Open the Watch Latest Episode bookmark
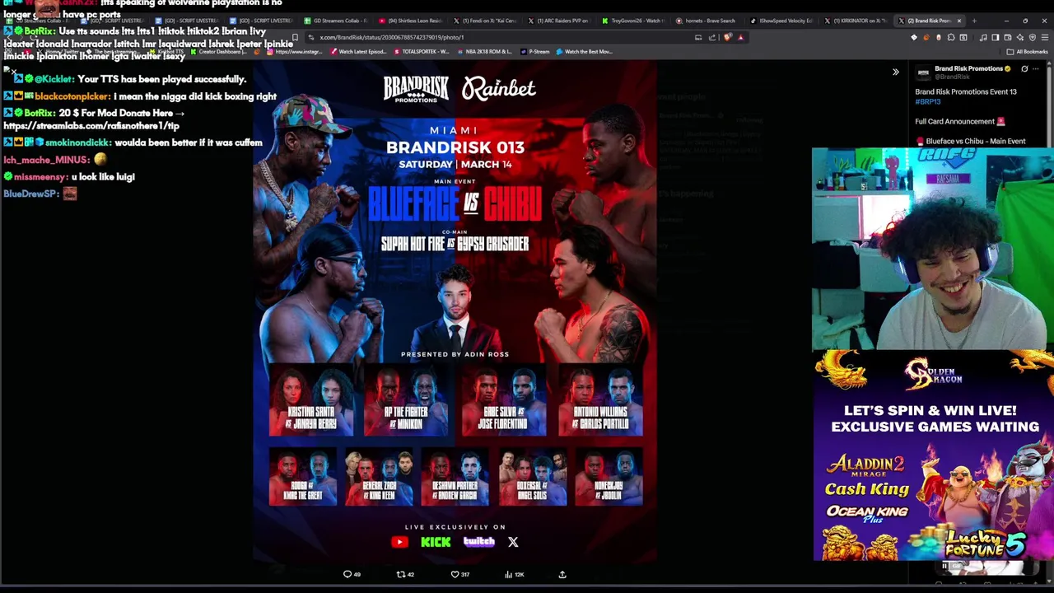 pos(358,51)
